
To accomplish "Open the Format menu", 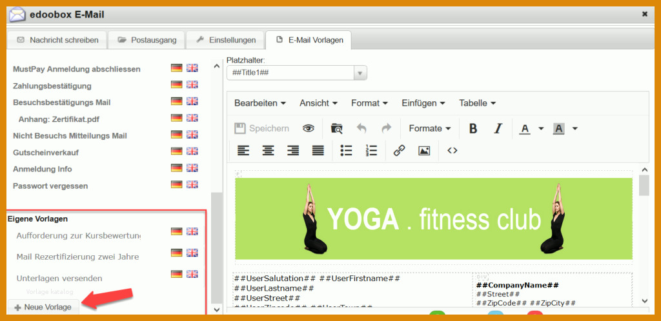I will (369, 103).
